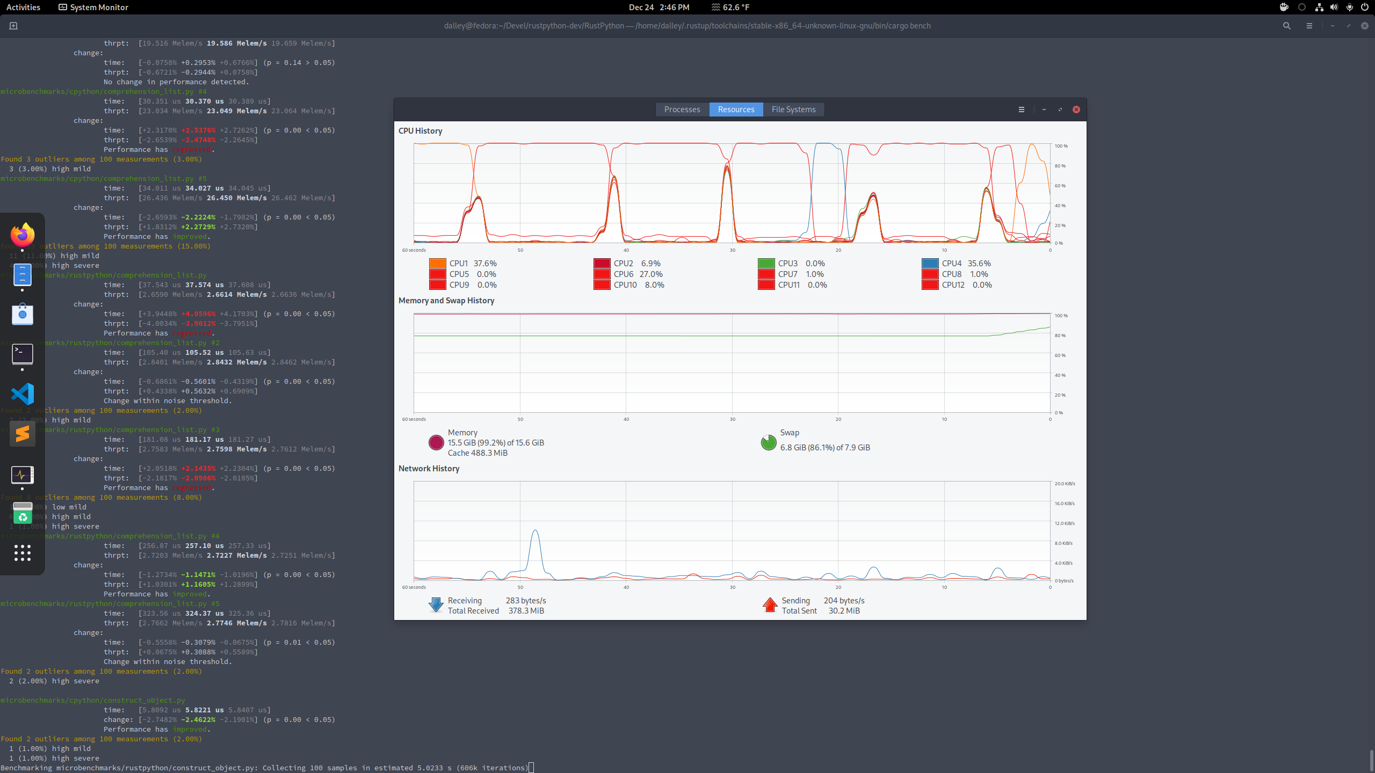
Task: Click the Activities button
Action: (x=23, y=7)
